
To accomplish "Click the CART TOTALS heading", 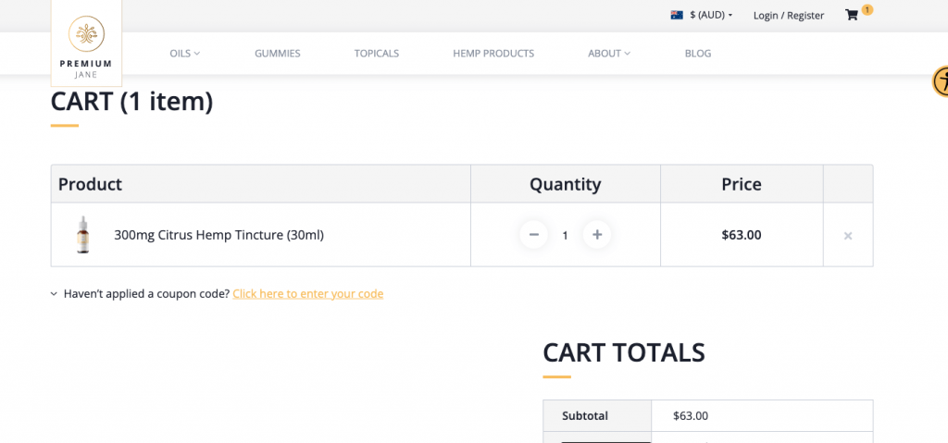I will point(624,352).
